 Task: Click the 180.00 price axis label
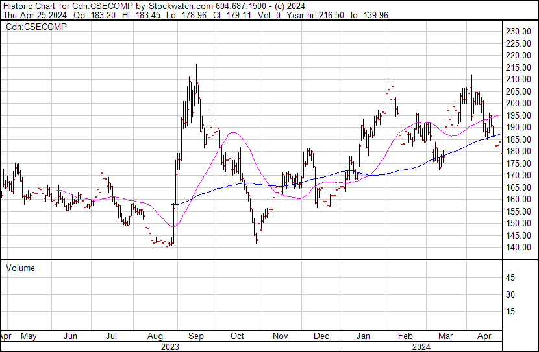click(x=519, y=151)
